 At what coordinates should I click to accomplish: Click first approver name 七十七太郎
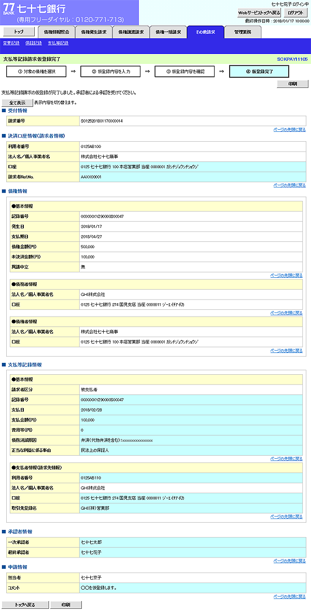[x=91, y=542]
